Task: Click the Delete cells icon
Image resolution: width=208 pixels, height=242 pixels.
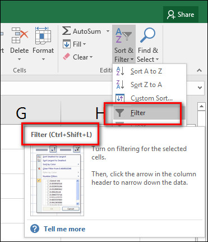Action: pos(20,35)
